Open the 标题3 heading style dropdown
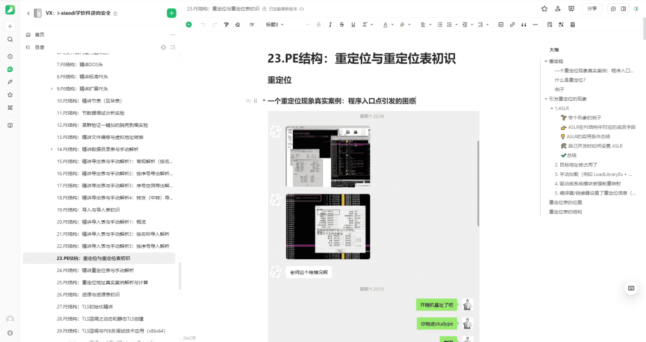Screen dimensions: 646x342 click(x=275, y=25)
